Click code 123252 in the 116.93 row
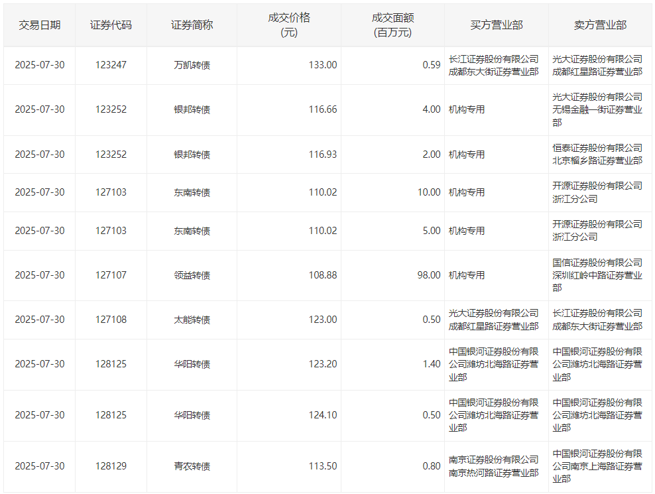 (x=111, y=154)
